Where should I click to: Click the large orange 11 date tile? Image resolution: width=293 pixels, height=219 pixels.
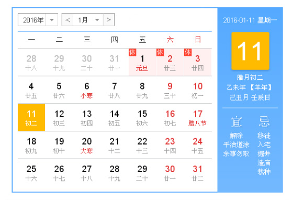click(x=250, y=51)
